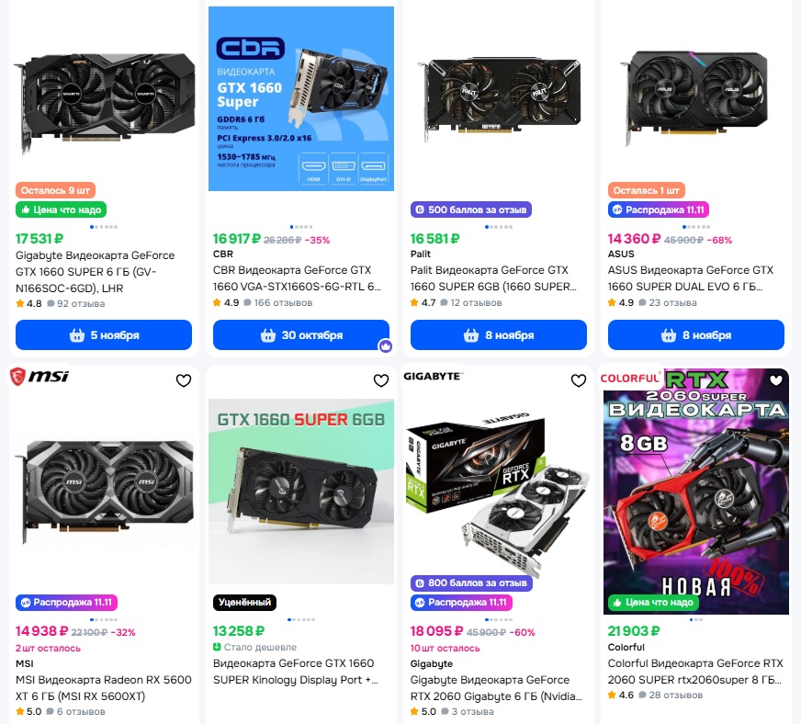Open 166 отзывов for CBR card
Image resolution: width=801 pixels, height=724 pixels.
(x=278, y=302)
